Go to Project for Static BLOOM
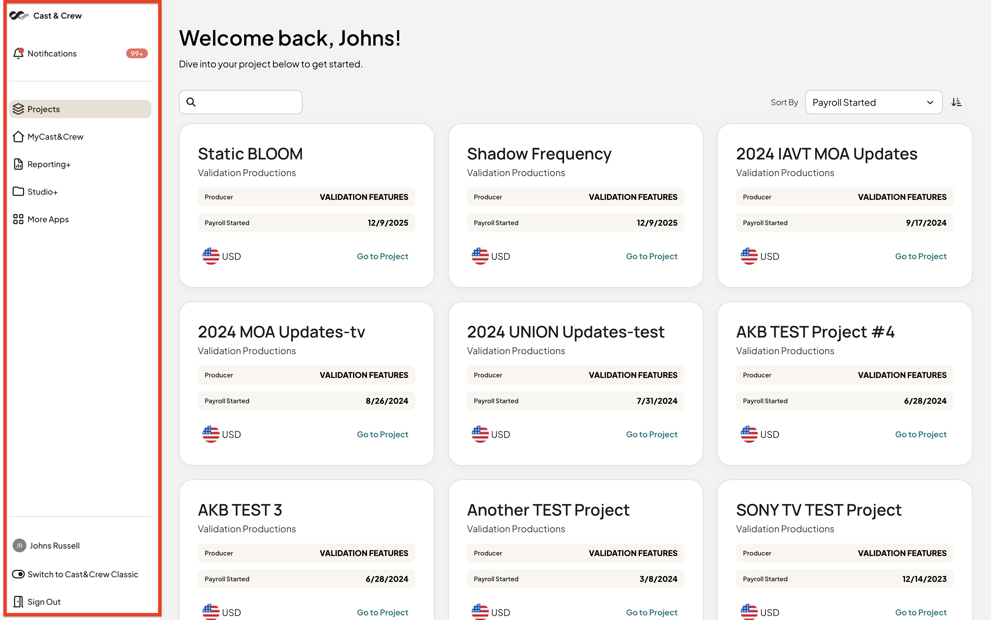991x620 pixels. point(382,256)
